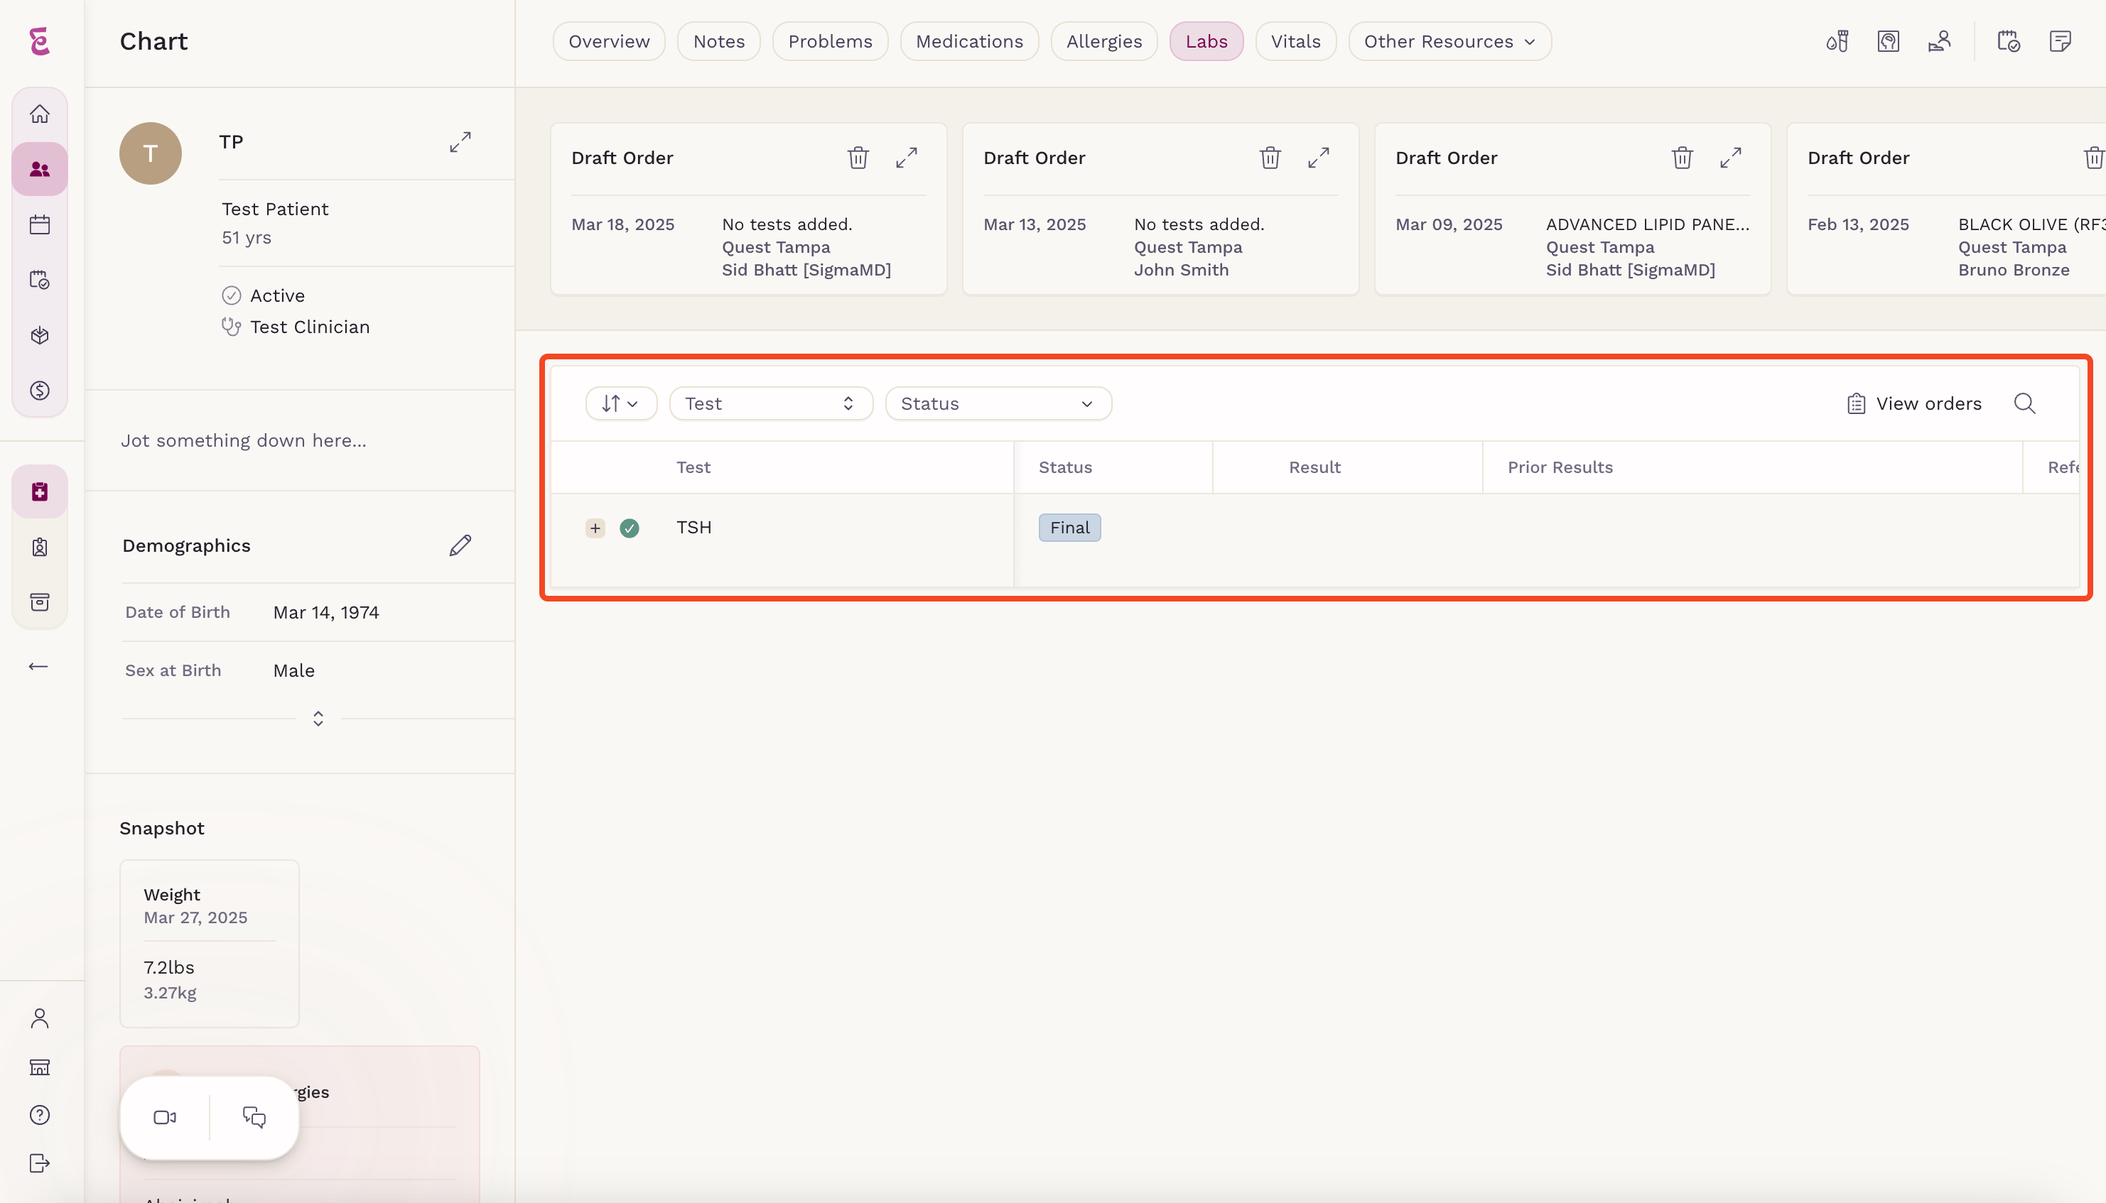The image size is (2106, 1203).
Task: Click the log out icon
Action: point(40,1163)
